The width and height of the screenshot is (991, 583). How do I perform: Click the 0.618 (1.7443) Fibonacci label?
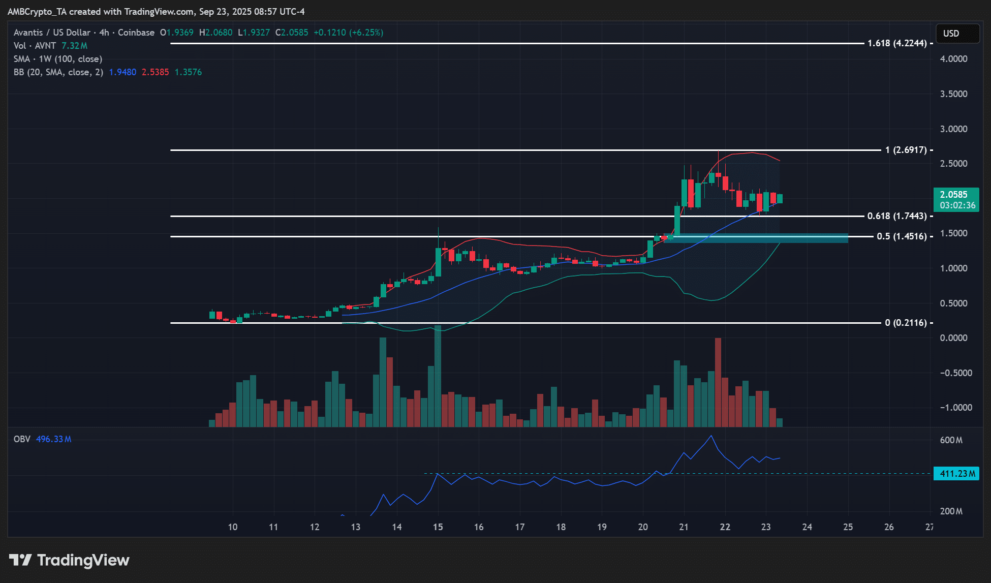tap(897, 216)
